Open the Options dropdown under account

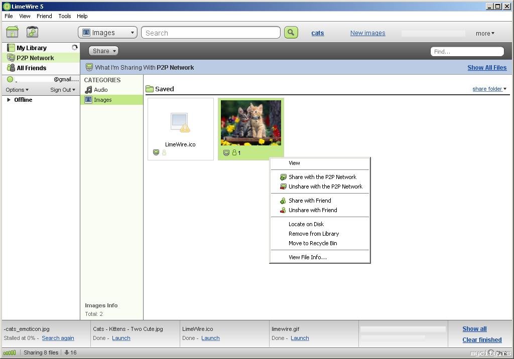coord(17,90)
